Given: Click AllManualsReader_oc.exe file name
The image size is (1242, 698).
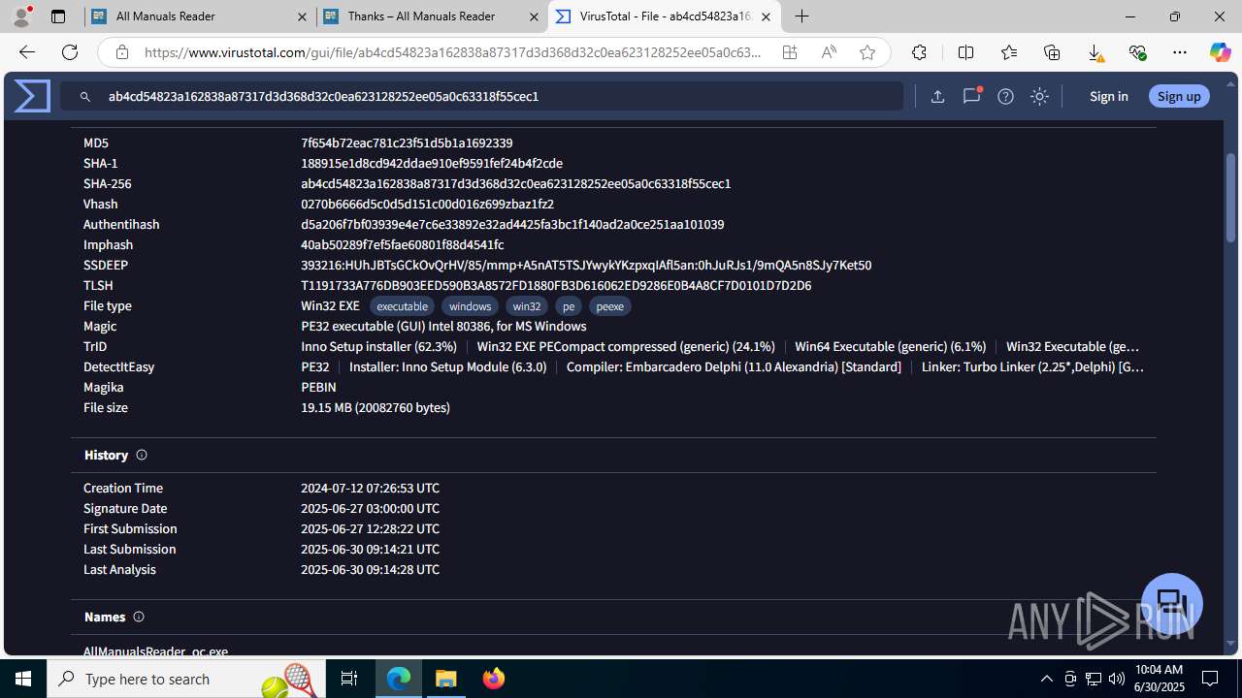Looking at the screenshot, I should [155, 651].
